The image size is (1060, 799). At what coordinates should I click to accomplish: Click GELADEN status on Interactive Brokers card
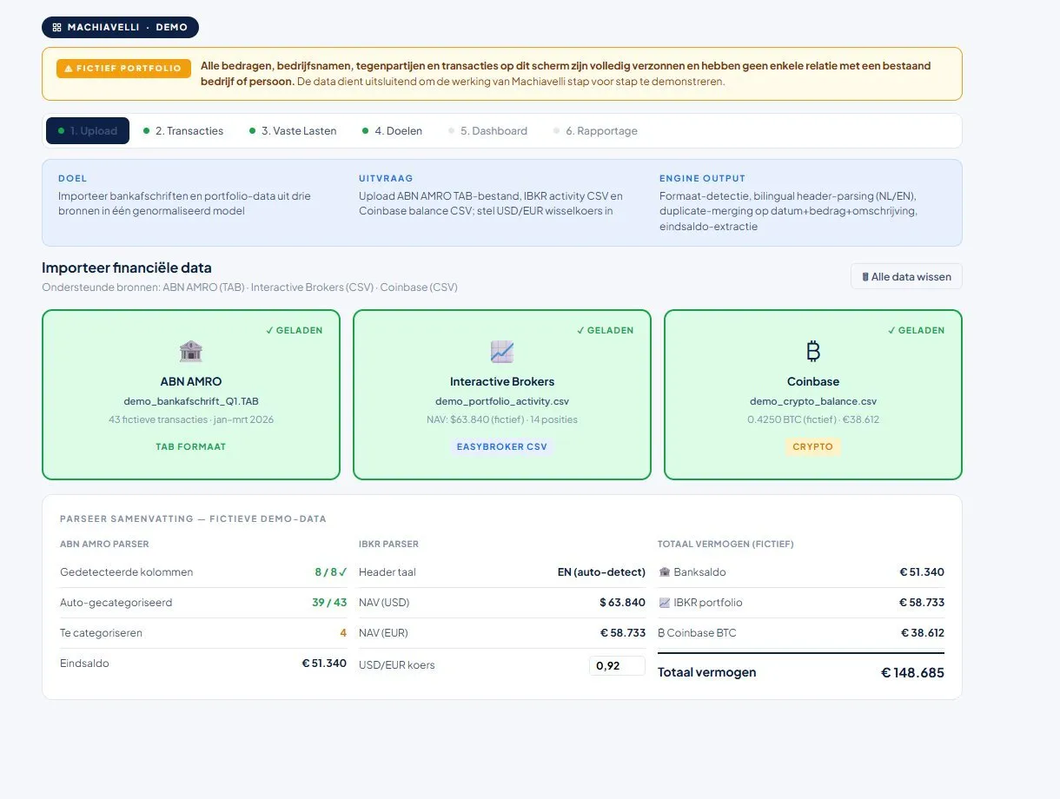click(605, 330)
